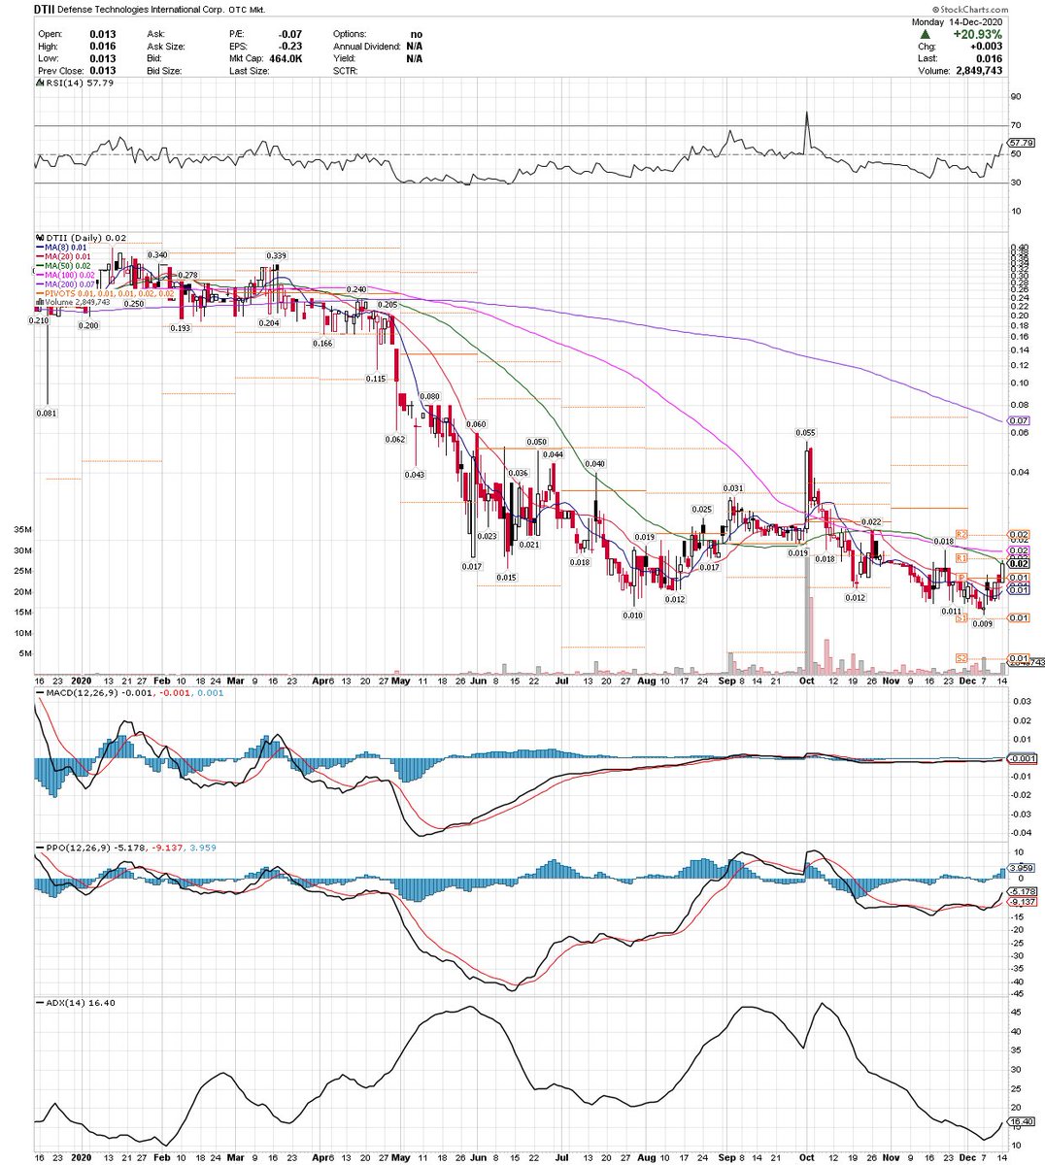Image resolution: width=1045 pixels, height=1165 pixels.
Task: Click the 0.339 March peak label
Action: pos(276,255)
